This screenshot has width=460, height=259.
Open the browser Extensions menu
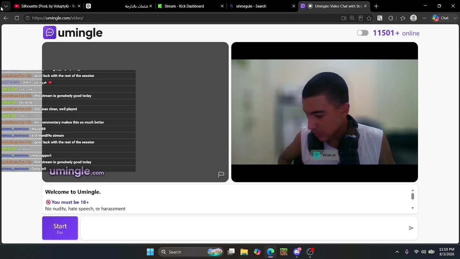point(391,18)
